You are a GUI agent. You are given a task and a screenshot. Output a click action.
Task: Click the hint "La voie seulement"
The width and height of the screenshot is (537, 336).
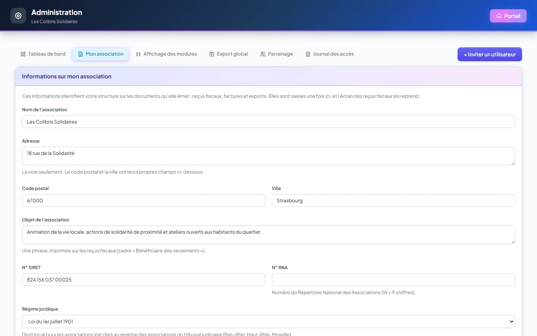(113, 172)
